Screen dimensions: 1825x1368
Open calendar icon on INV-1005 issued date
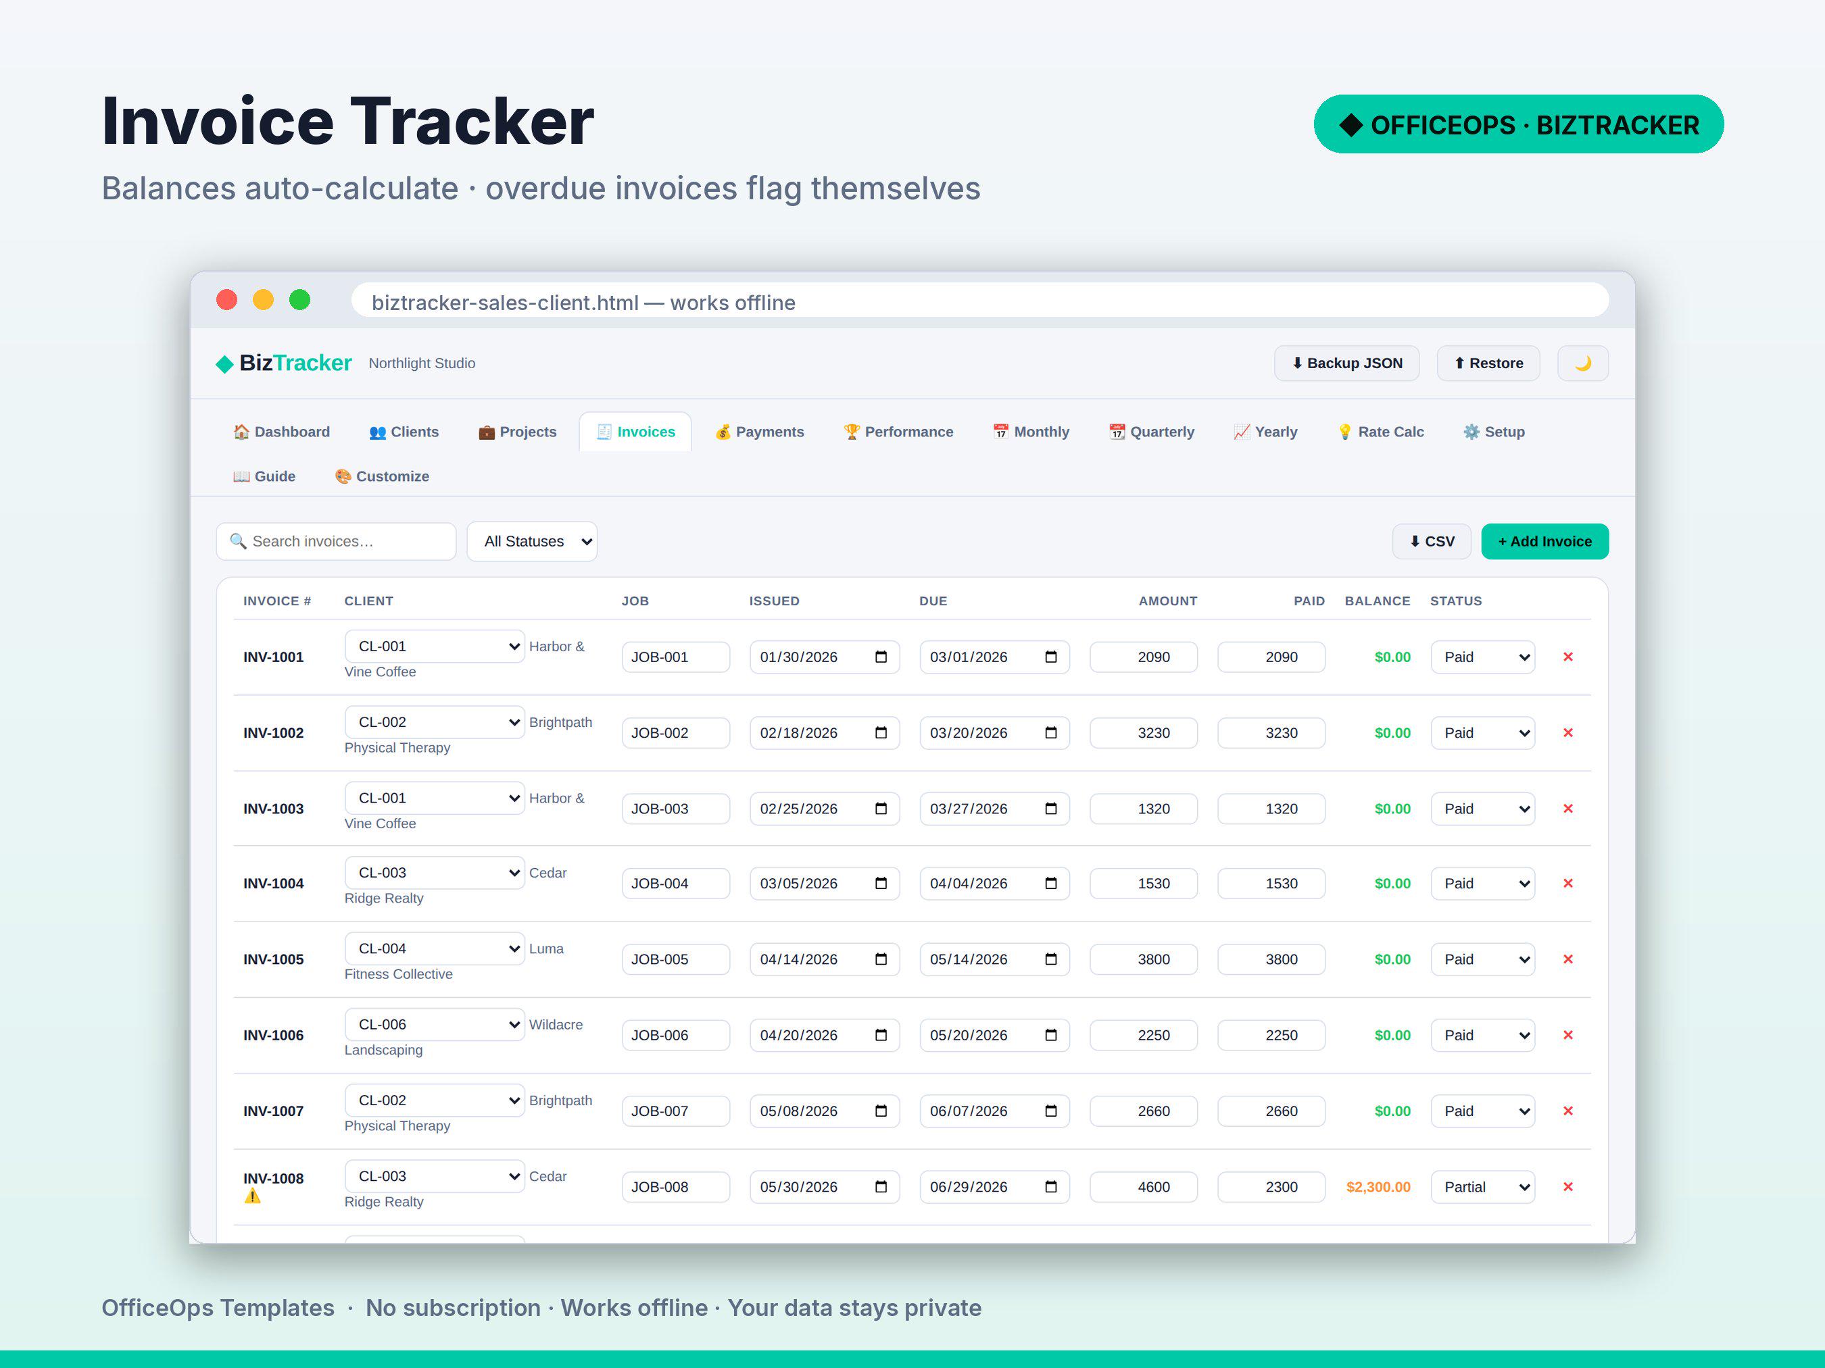pos(881,959)
